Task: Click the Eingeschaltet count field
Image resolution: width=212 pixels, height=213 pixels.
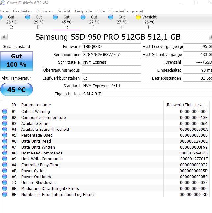Action: tap(198, 70)
